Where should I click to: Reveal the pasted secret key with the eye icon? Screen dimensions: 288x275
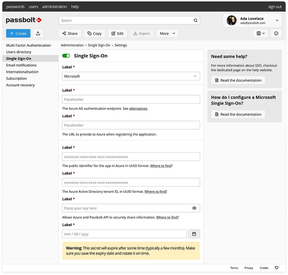[x=194, y=208]
